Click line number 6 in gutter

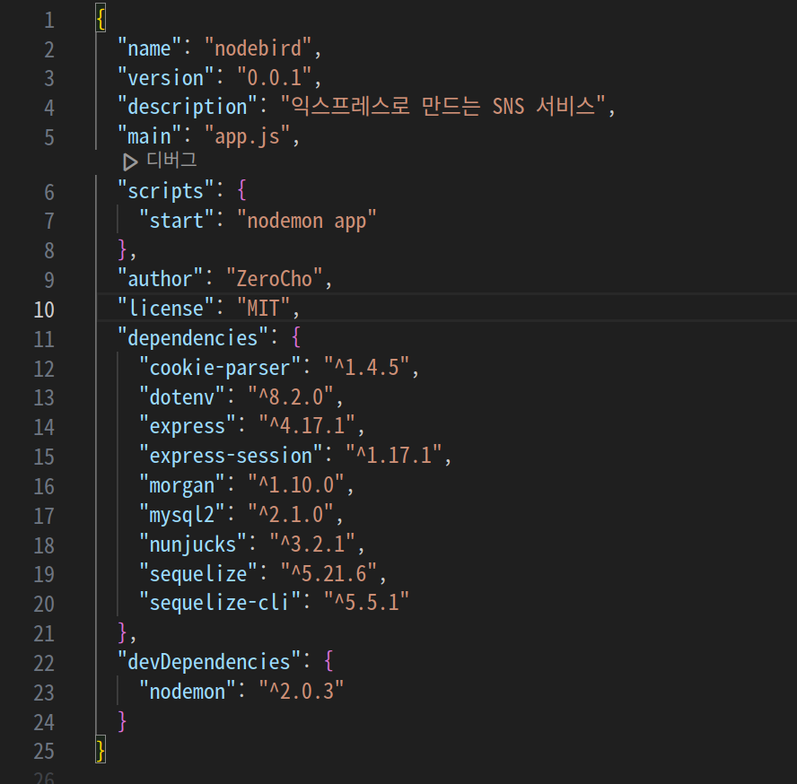[49, 192]
